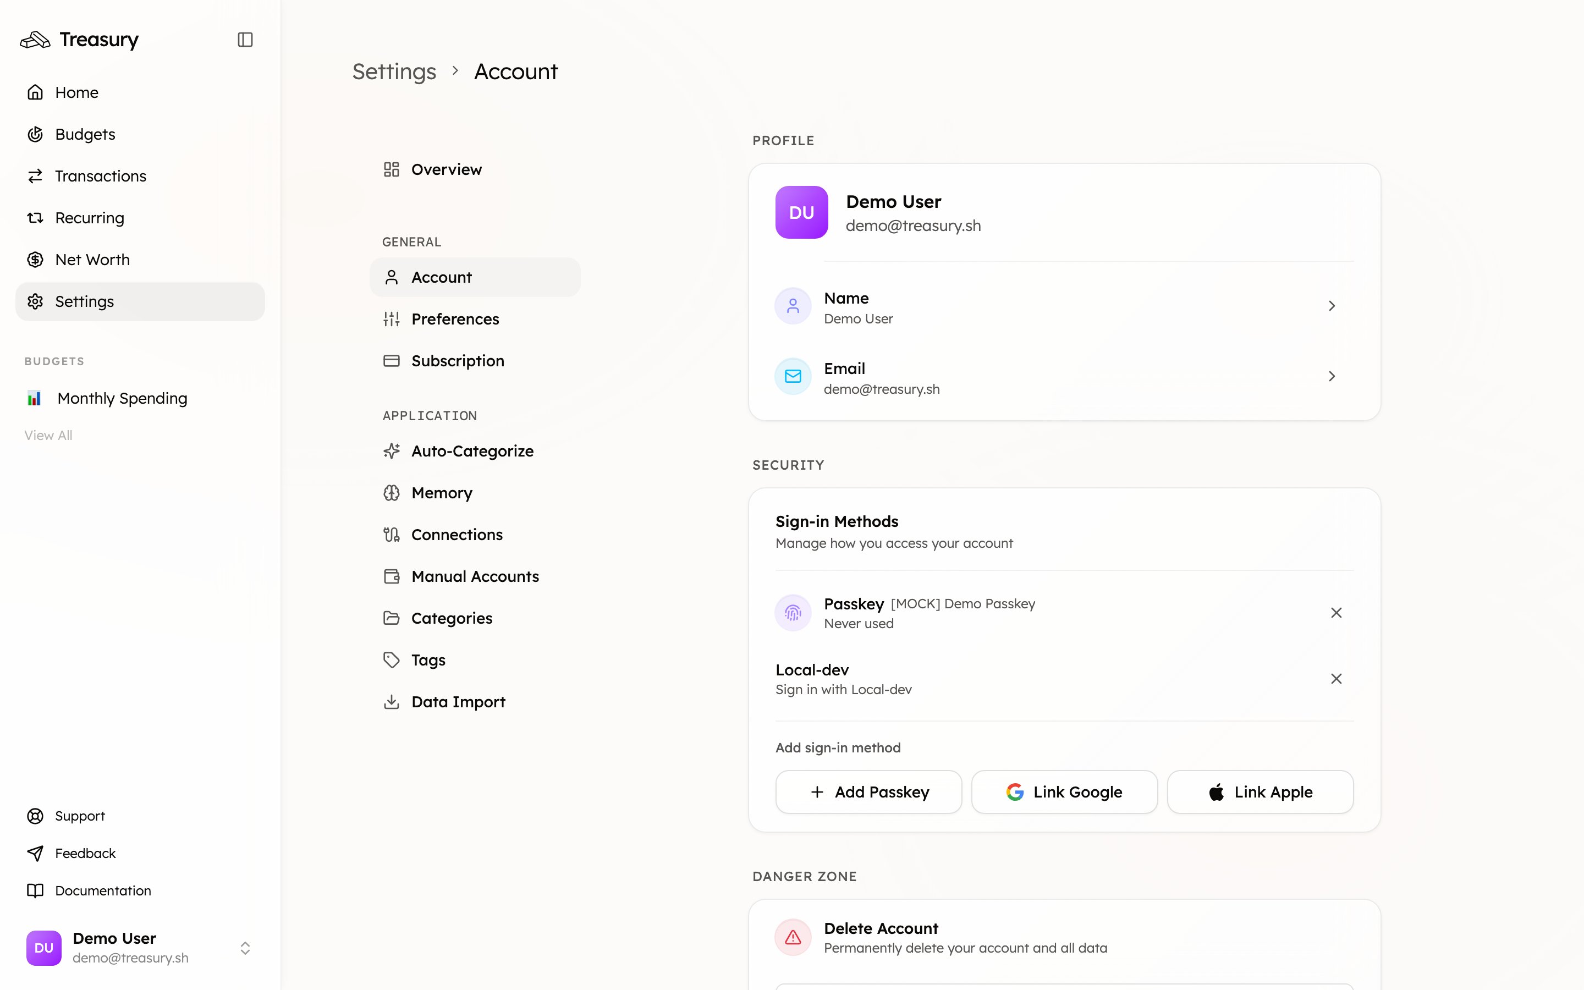Open the Manual Accounts settings section

click(x=475, y=577)
